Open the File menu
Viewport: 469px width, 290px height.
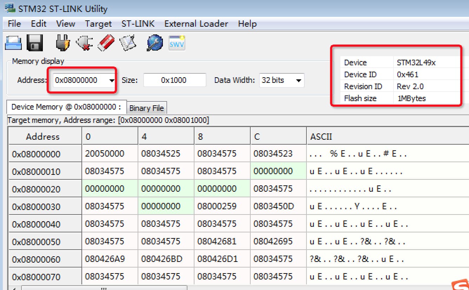pos(14,24)
